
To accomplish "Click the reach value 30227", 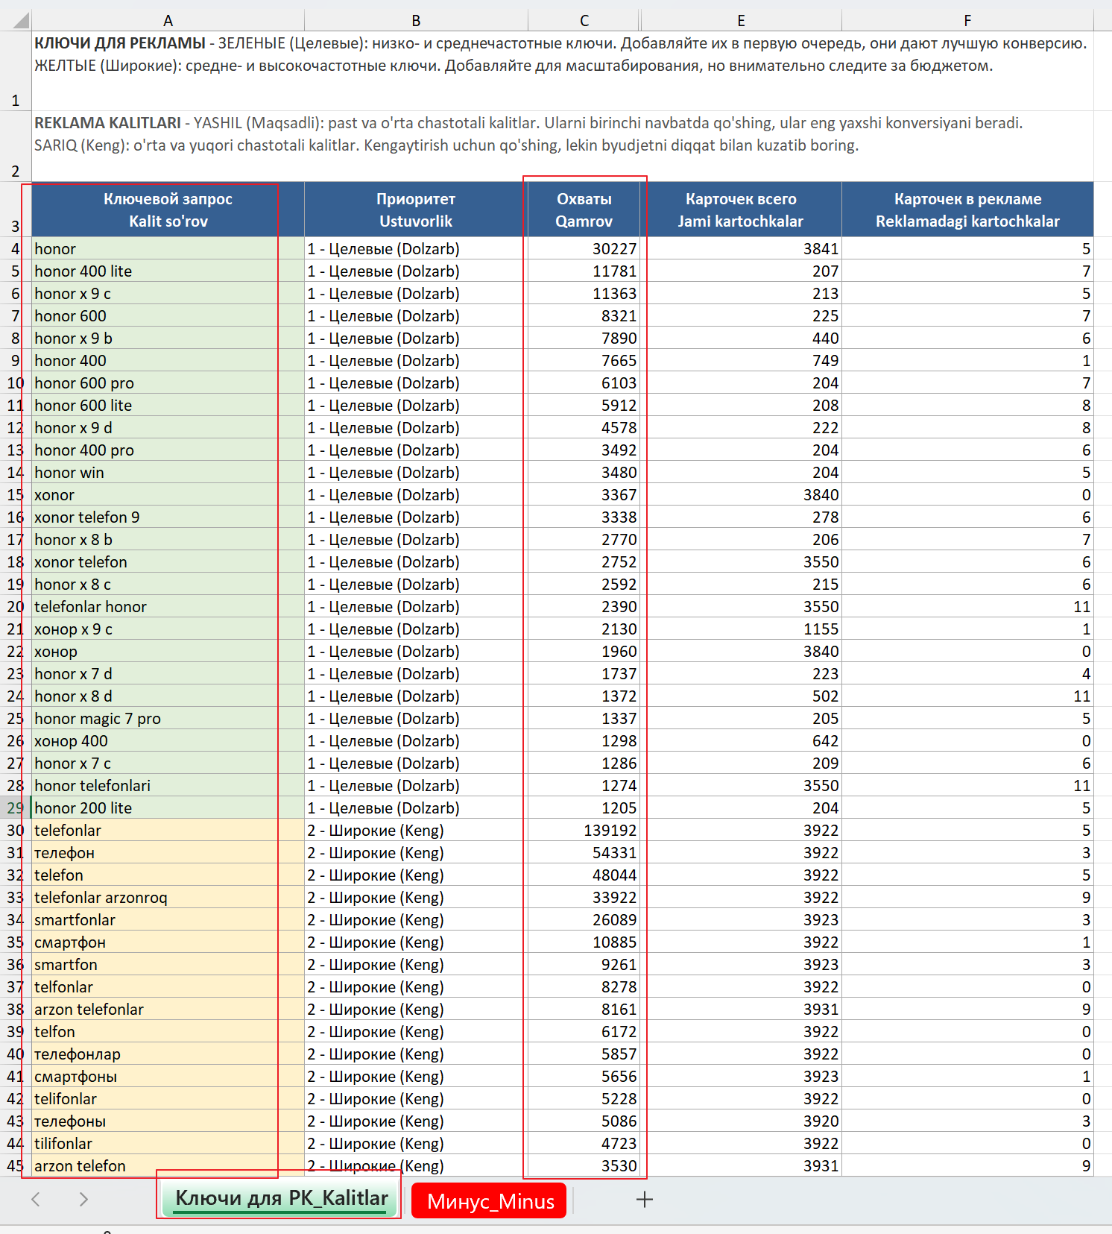I will [584, 248].
